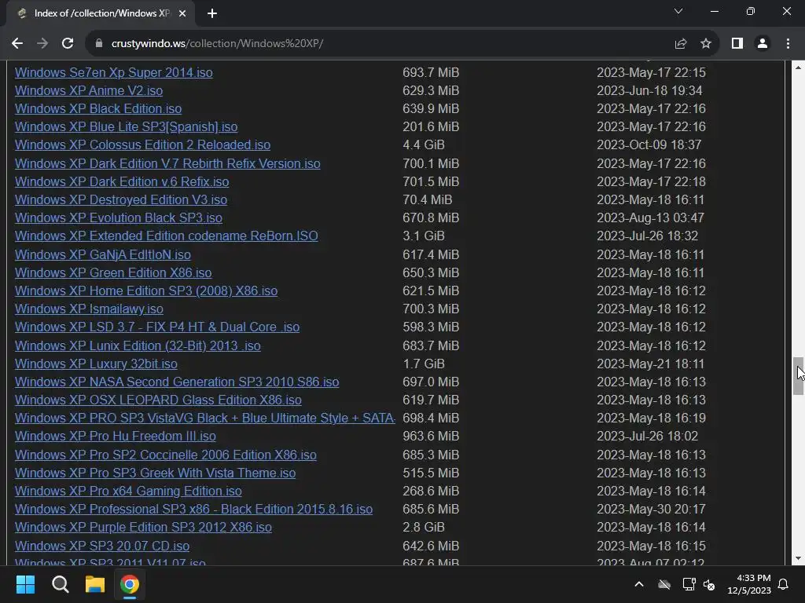Click the muted volume tray icon
The height and width of the screenshot is (603, 805).
click(709, 584)
